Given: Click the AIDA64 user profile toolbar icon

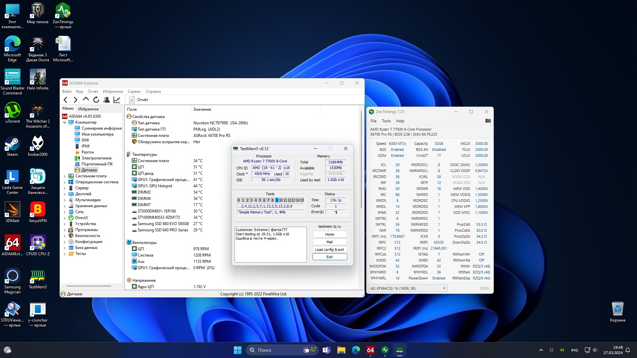Looking at the screenshot, I should click(106, 100).
